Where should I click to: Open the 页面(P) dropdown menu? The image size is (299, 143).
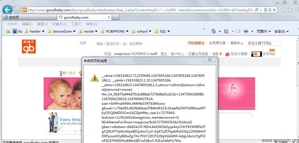point(264,31)
